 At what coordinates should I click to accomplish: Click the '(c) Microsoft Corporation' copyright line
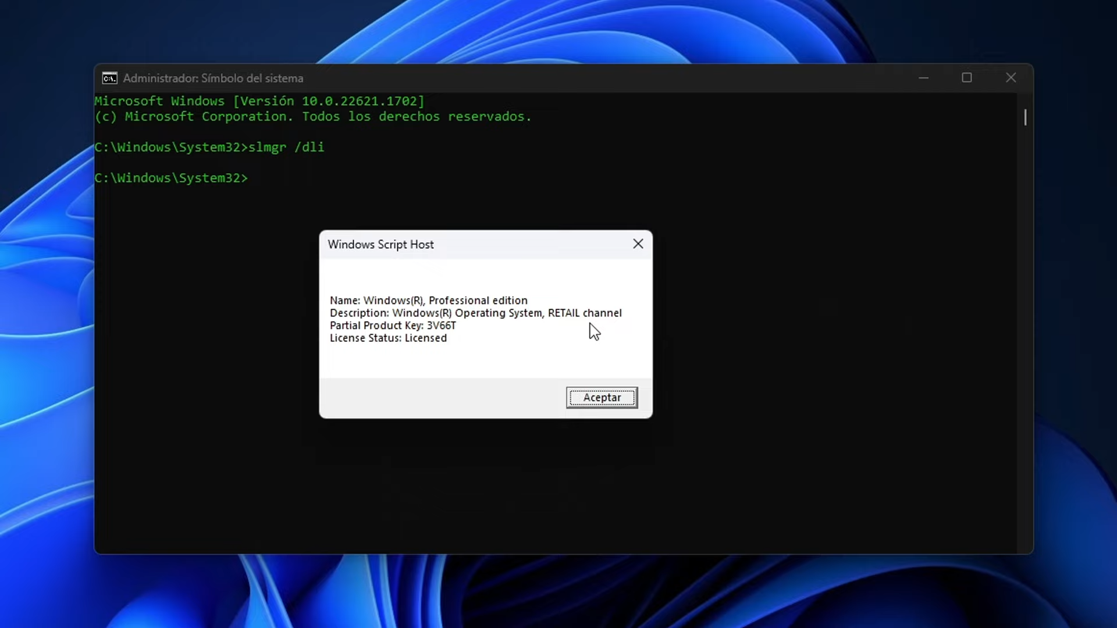coord(313,116)
